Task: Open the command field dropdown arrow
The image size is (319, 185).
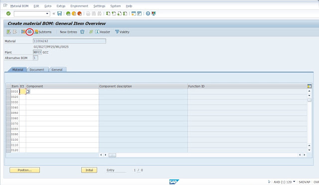Action: click(x=47, y=13)
